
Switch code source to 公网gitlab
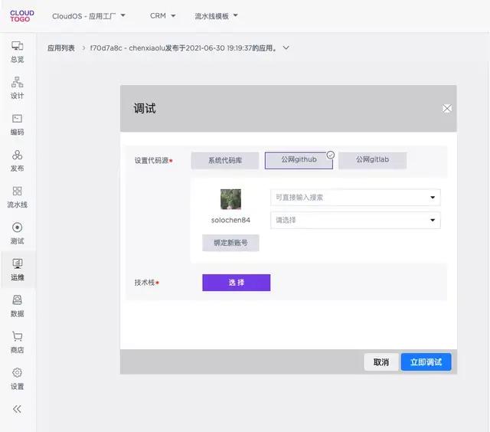(x=372, y=160)
